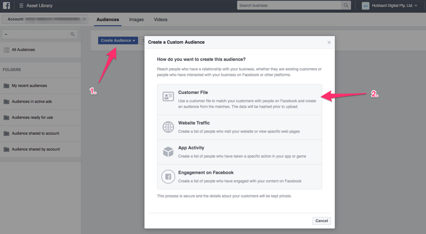Click the Website Traffic globe icon
Image resolution: width=426 pixels, height=234 pixels.
click(x=168, y=127)
